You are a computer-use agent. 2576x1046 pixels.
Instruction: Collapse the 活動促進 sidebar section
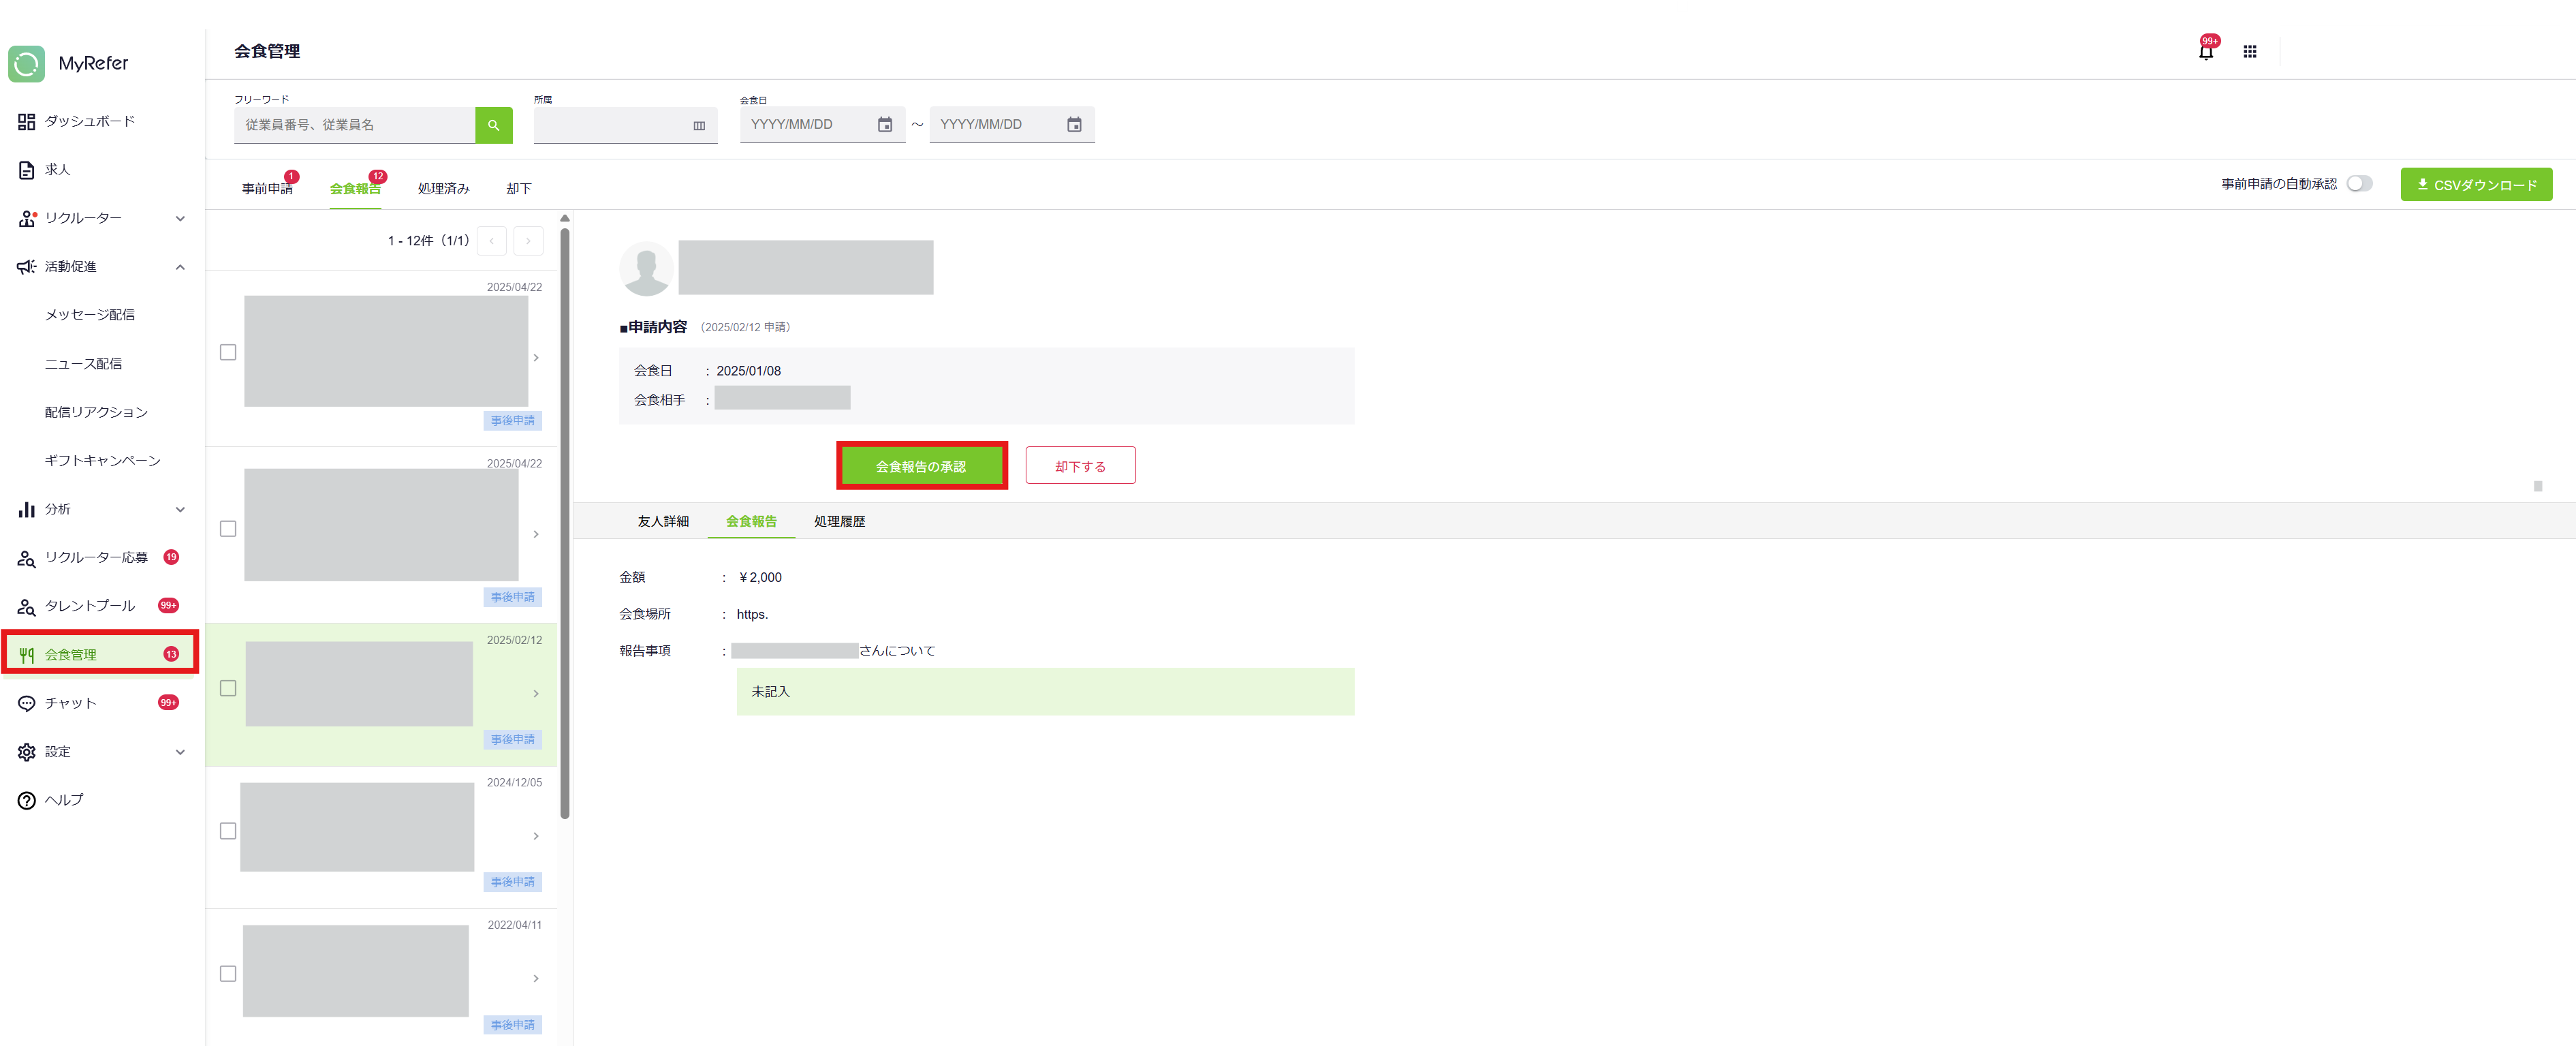click(x=180, y=267)
